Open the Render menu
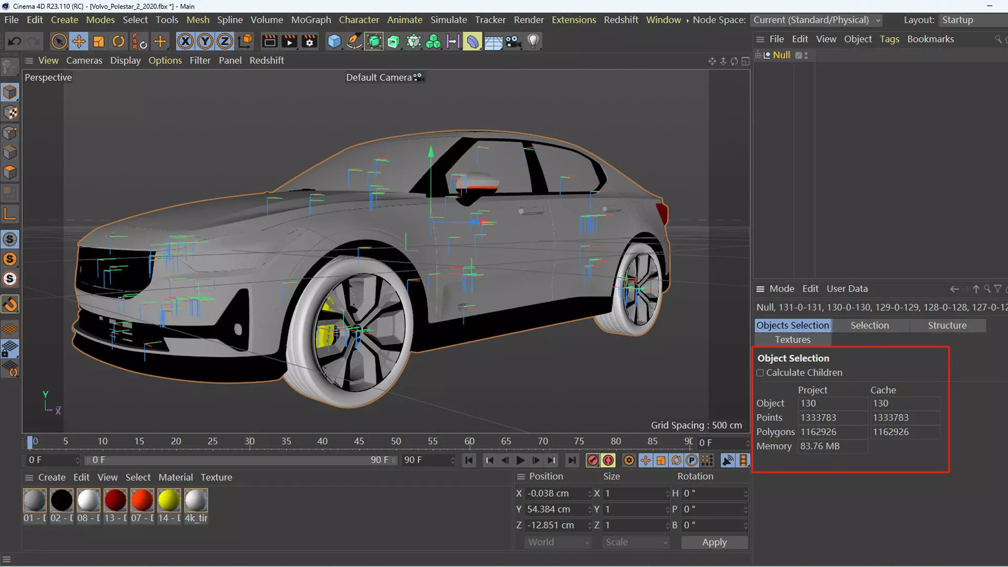The width and height of the screenshot is (1008, 567). coord(529,20)
